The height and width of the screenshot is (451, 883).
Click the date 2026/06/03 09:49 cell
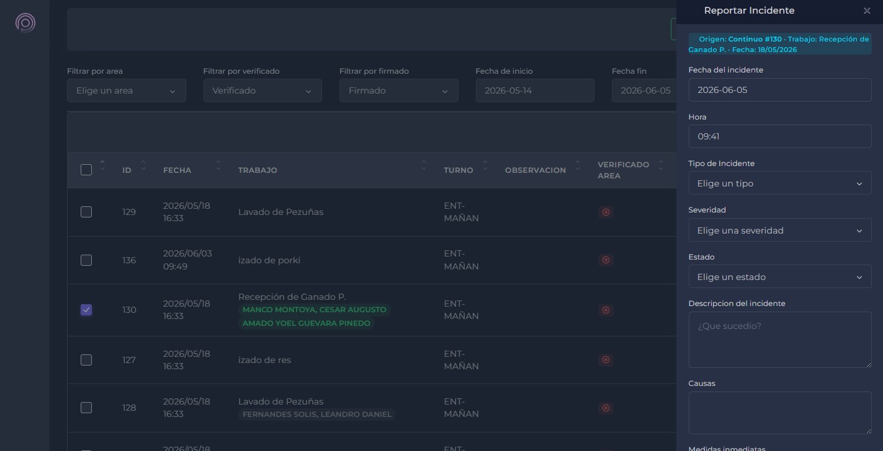(187, 260)
